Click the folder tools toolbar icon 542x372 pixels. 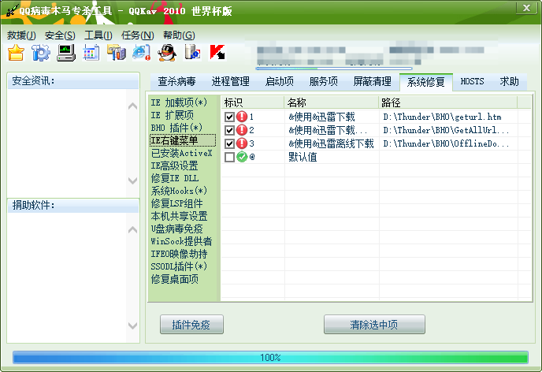click(116, 53)
